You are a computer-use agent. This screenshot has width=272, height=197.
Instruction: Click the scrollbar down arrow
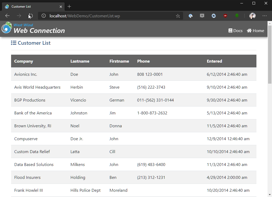click(x=270, y=195)
